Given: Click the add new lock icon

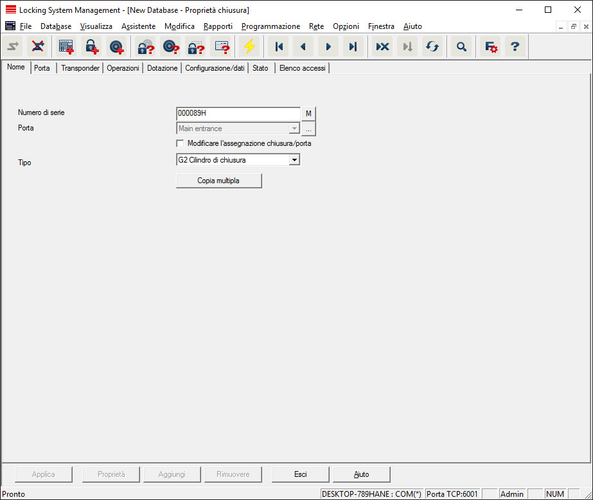Looking at the screenshot, I should pyautogui.click(x=91, y=47).
